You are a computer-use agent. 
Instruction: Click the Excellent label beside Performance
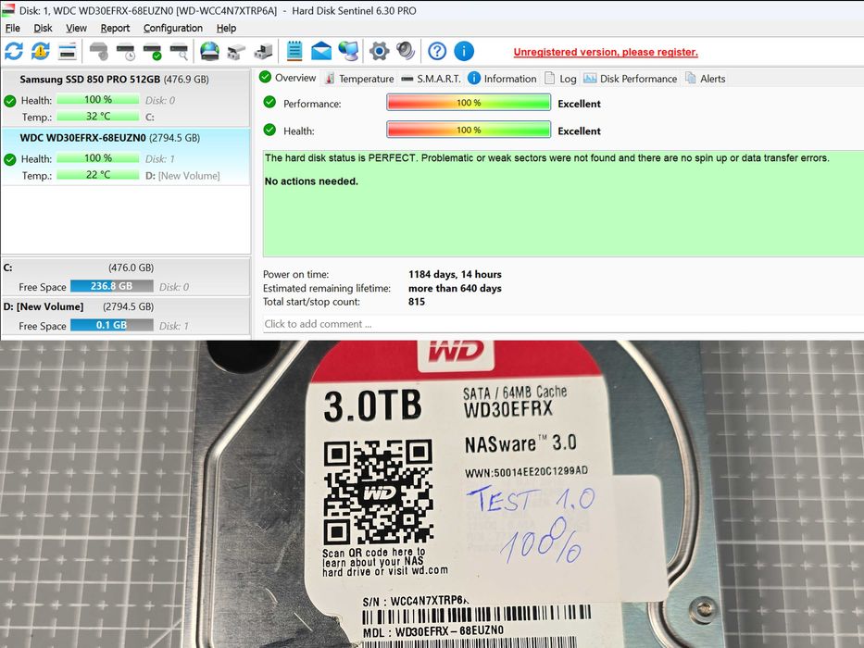579,104
